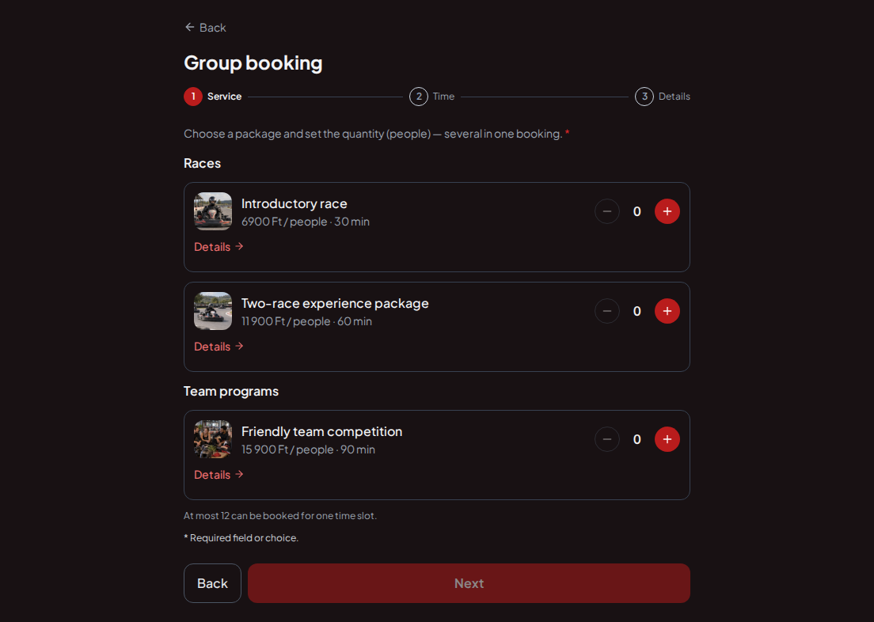Screen dimensions: 874x622
Task: Click the bottom Back button
Action: point(212,583)
